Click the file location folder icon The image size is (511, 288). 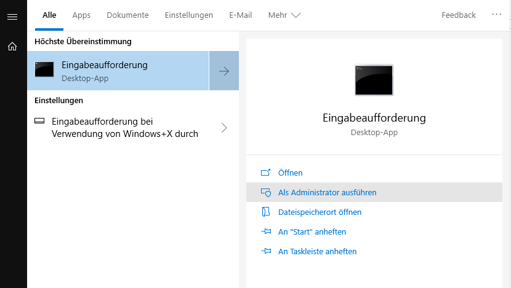tap(266, 212)
